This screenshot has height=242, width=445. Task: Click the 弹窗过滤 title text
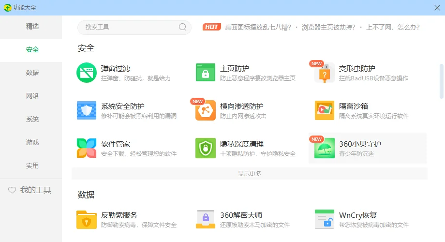[116, 68]
